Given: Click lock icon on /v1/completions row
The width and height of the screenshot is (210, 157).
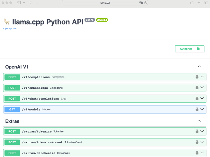Looking at the screenshot, I should tap(197, 77).
